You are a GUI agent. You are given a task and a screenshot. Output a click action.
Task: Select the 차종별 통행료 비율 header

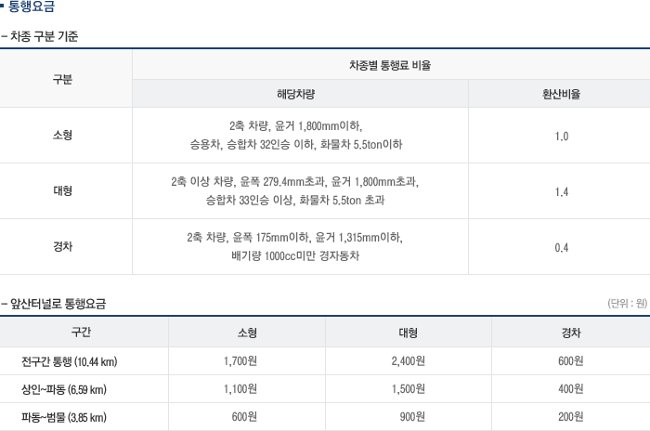click(x=389, y=66)
